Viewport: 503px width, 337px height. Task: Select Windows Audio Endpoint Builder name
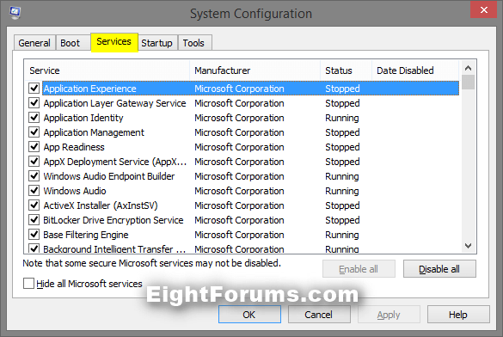click(109, 176)
